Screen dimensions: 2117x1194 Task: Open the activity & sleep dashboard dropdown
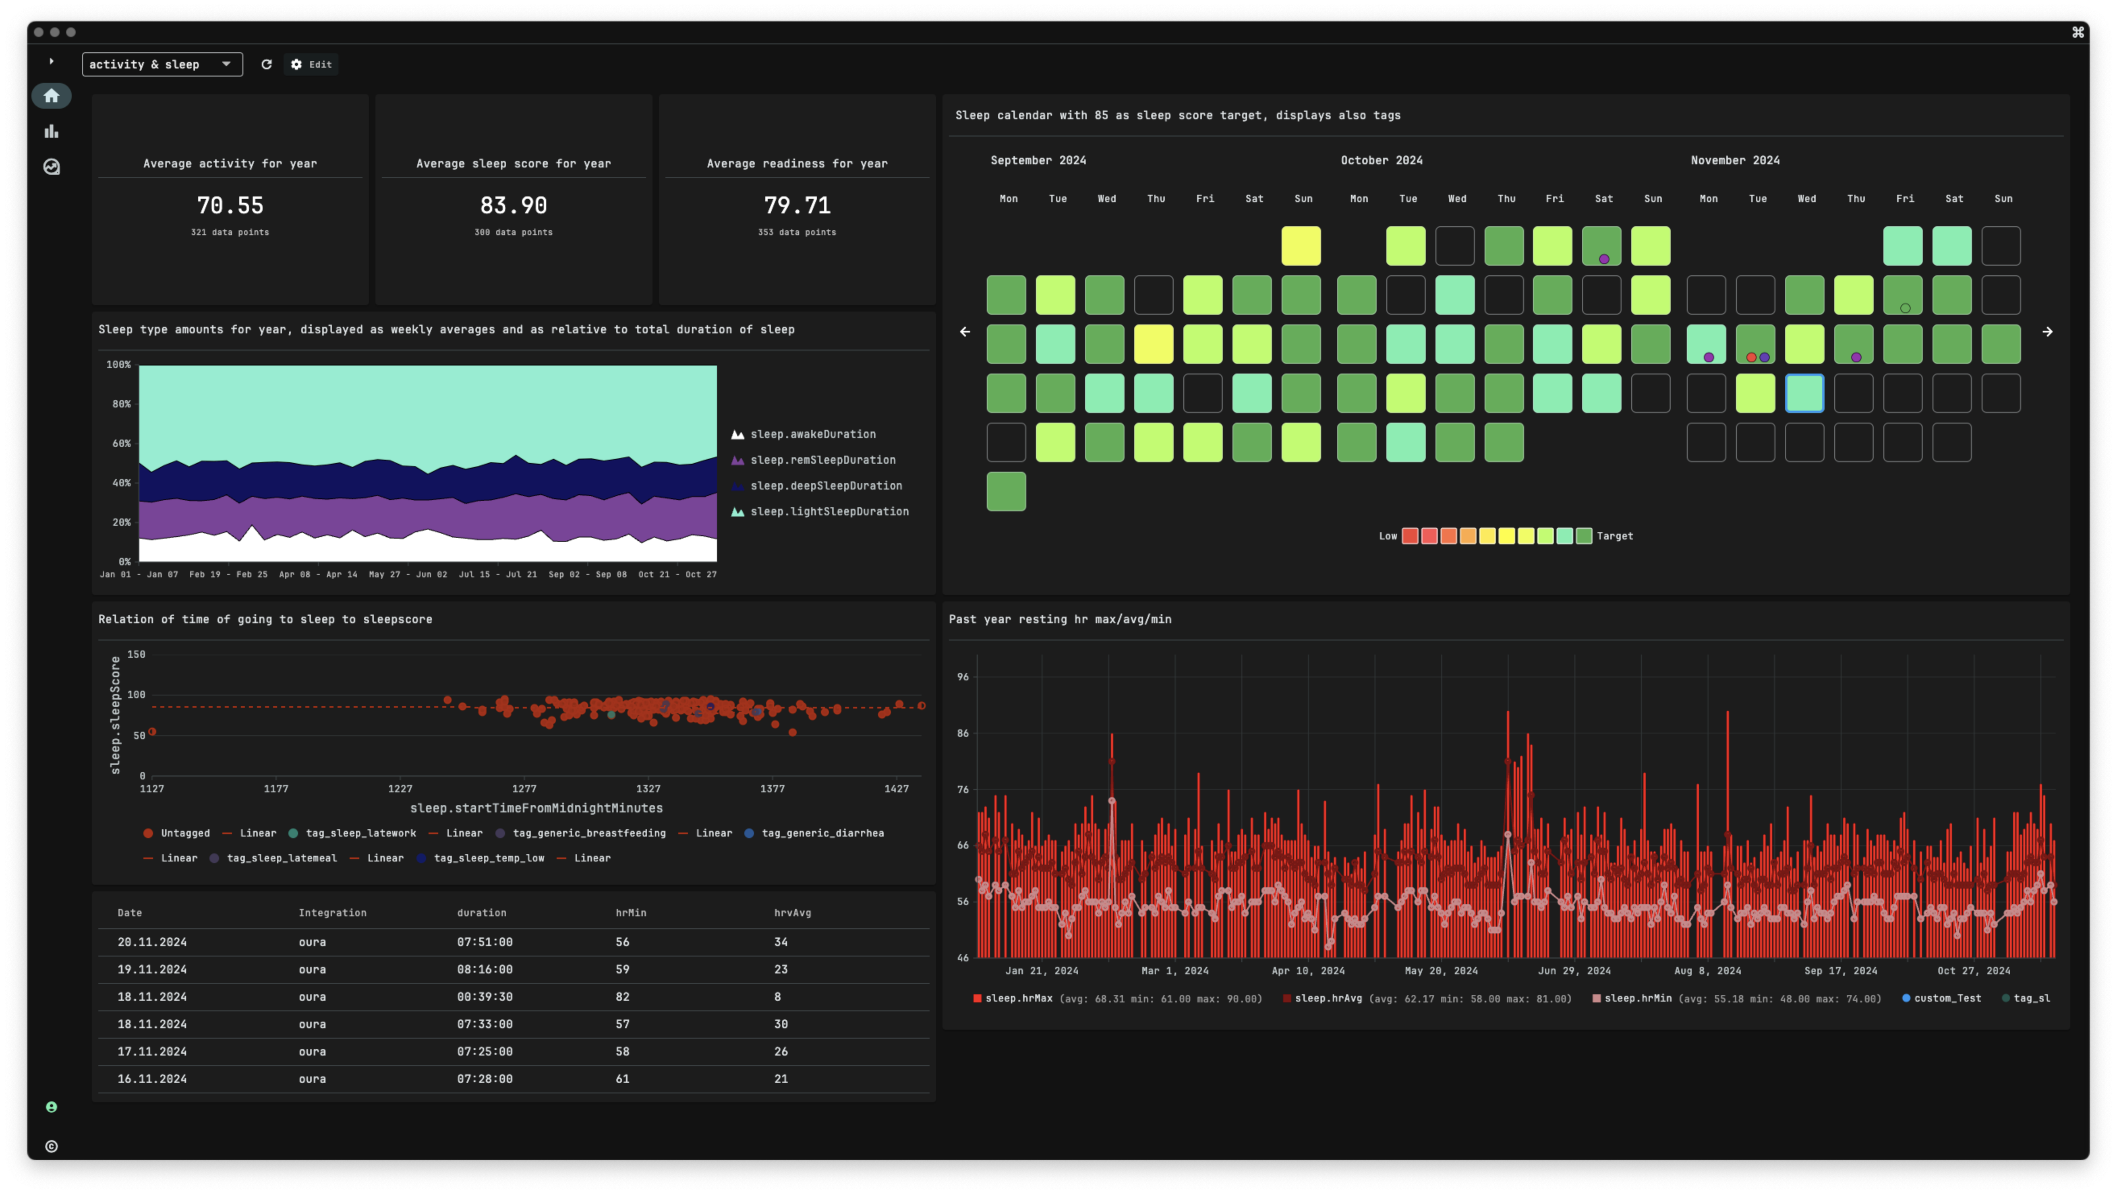[x=162, y=64]
